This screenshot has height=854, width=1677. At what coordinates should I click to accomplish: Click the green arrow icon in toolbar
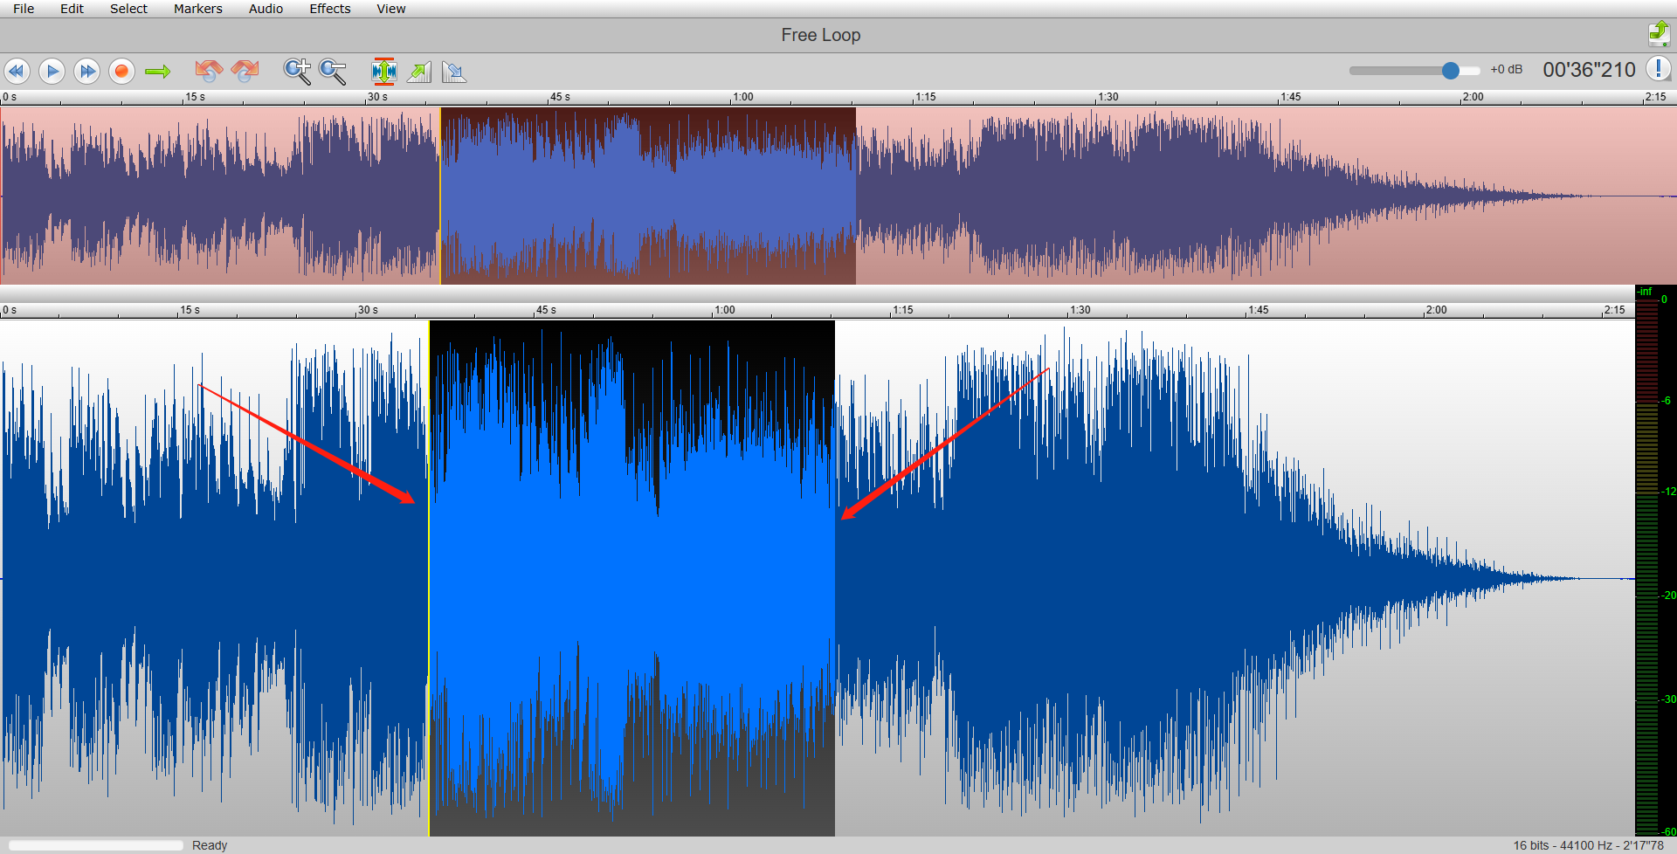[157, 72]
